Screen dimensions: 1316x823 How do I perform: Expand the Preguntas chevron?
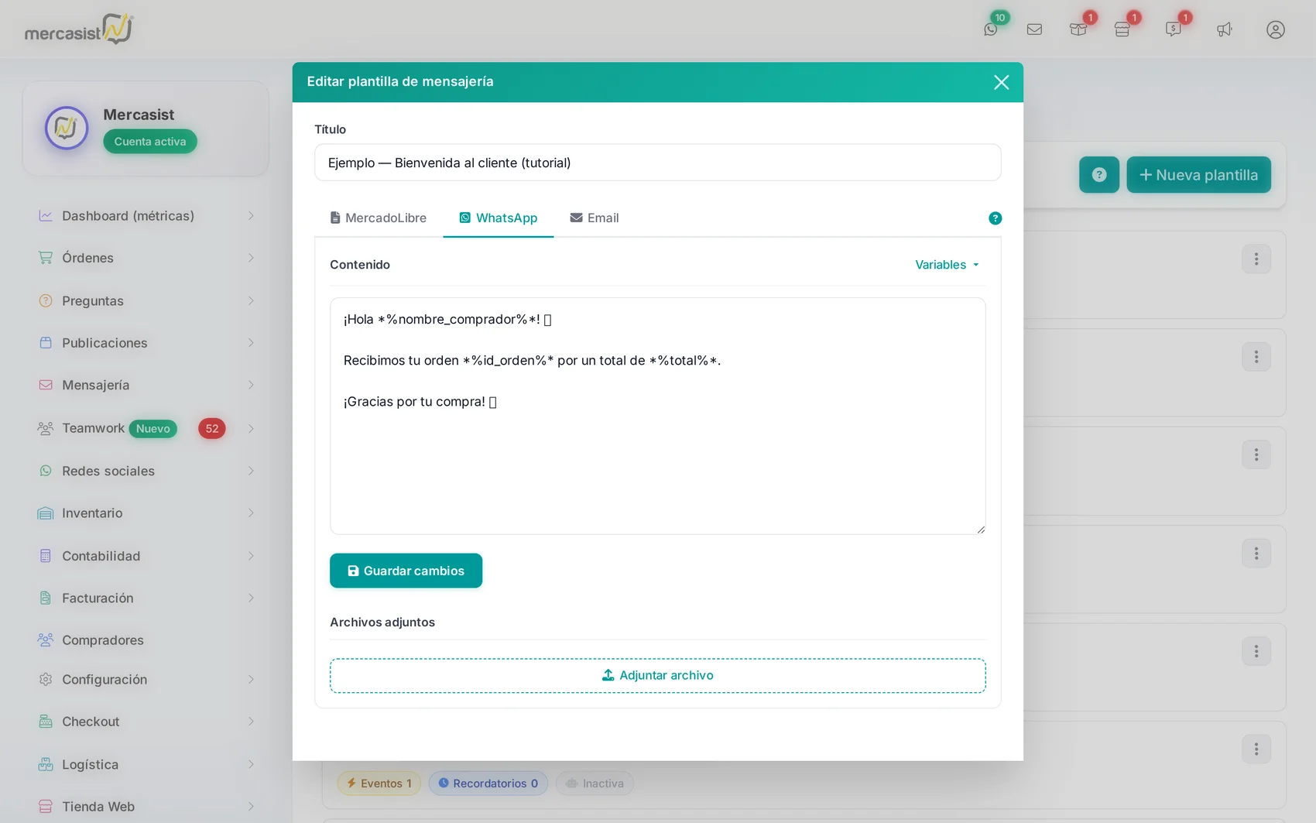251,300
